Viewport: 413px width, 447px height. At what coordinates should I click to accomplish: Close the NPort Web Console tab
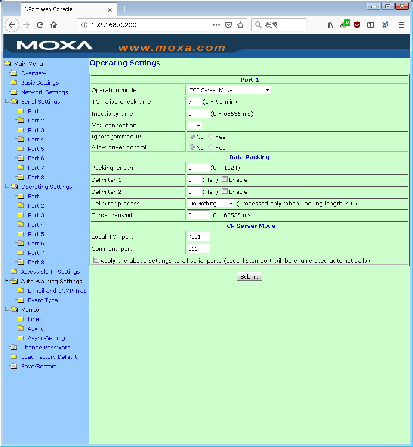110,10
